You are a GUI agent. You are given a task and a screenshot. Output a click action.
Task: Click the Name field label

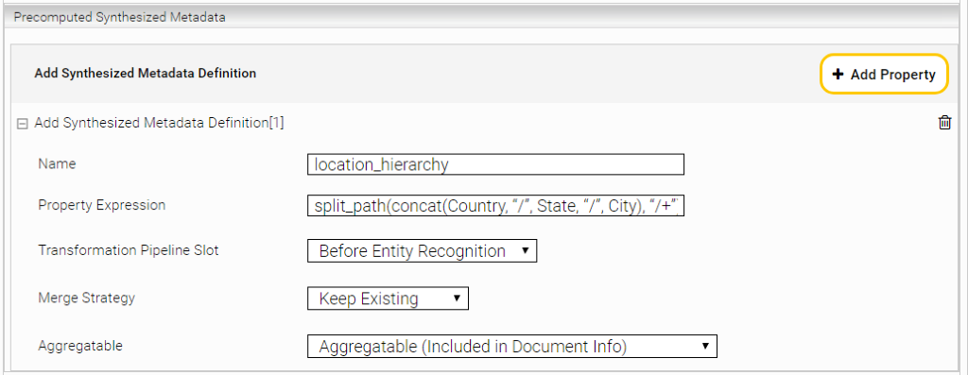[57, 163]
